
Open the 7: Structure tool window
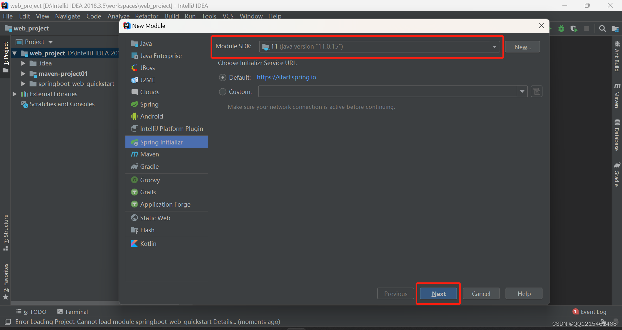tap(6, 233)
